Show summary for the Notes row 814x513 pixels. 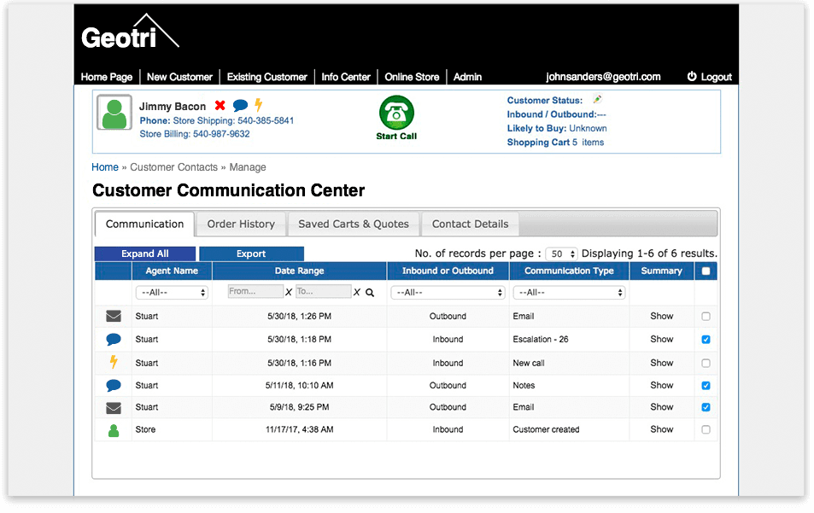coord(661,386)
